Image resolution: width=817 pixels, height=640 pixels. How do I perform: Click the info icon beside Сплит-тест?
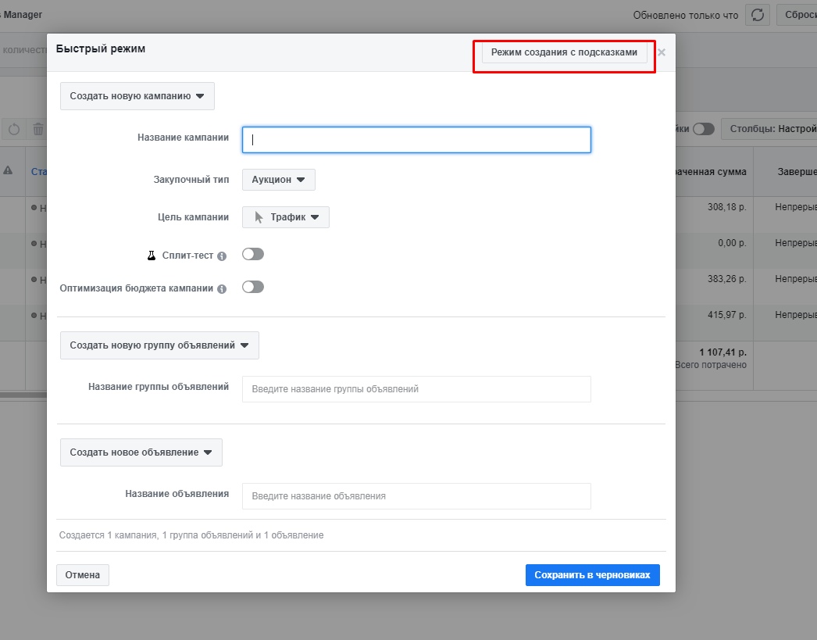tap(222, 256)
